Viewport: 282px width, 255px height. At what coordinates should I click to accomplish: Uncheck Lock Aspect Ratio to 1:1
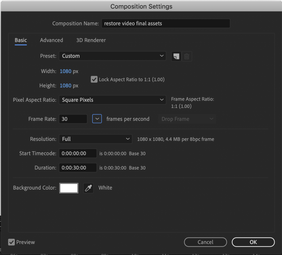(94, 79)
